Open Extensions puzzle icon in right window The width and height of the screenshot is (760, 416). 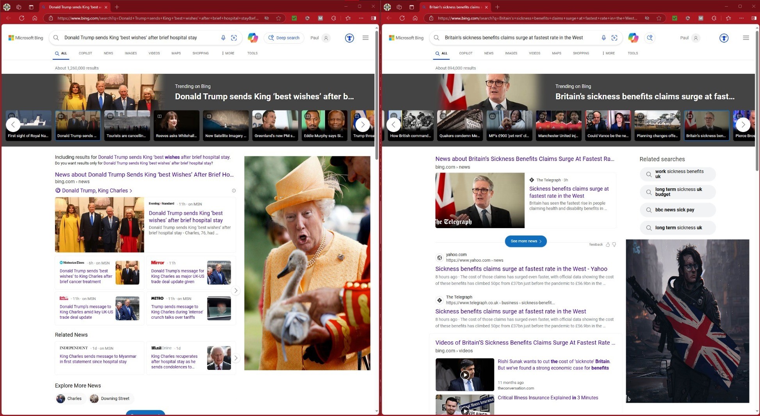(714, 18)
